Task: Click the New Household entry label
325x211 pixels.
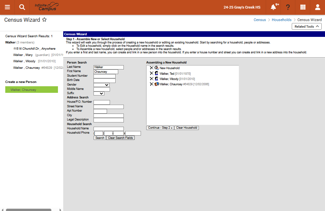Action: coord(169,68)
